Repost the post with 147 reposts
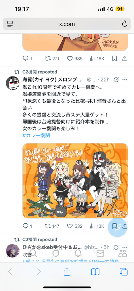The image size is (134, 291). (52, 226)
